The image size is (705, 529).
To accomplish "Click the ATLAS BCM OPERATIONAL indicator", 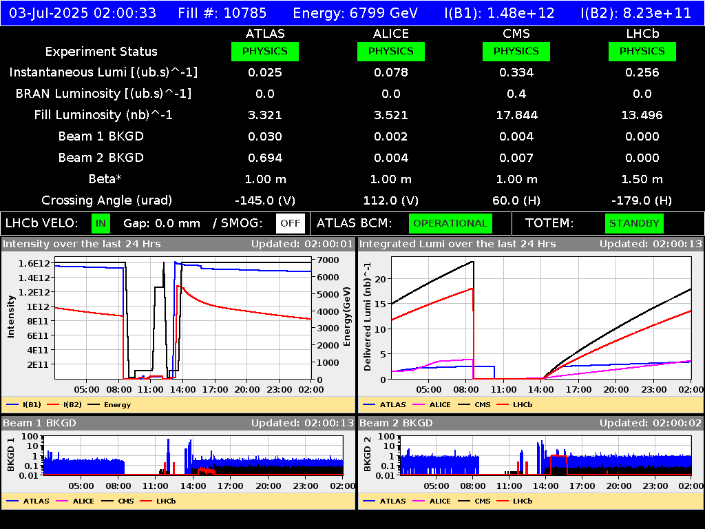I will tap(450, 223).
